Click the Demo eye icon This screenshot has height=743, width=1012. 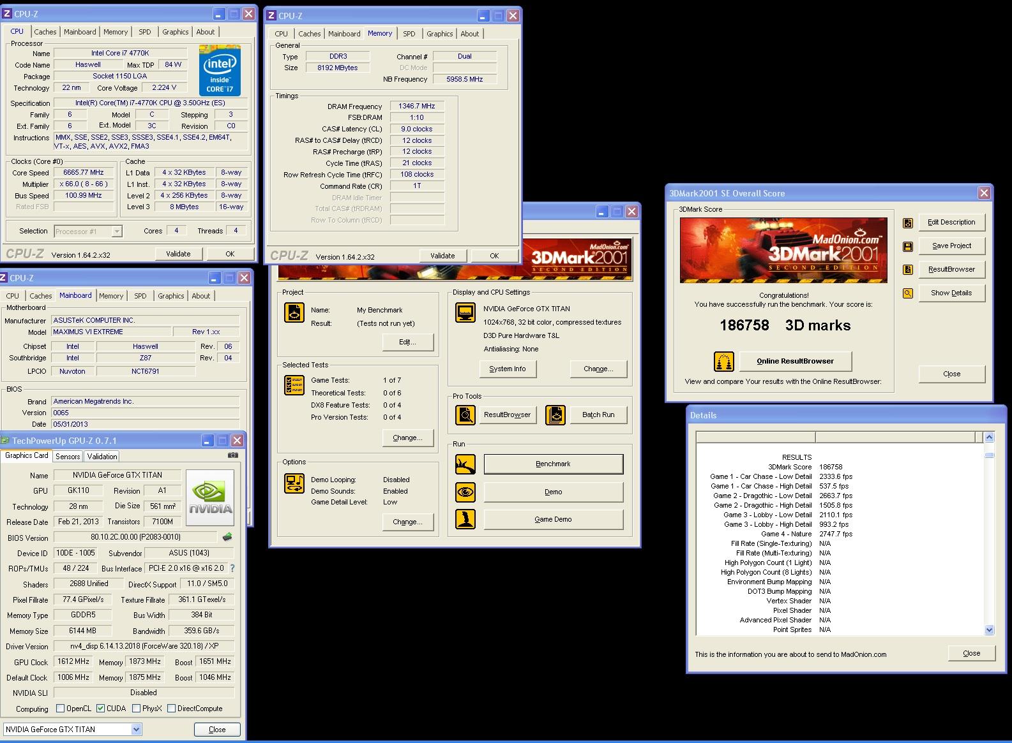tap(465, 492)
